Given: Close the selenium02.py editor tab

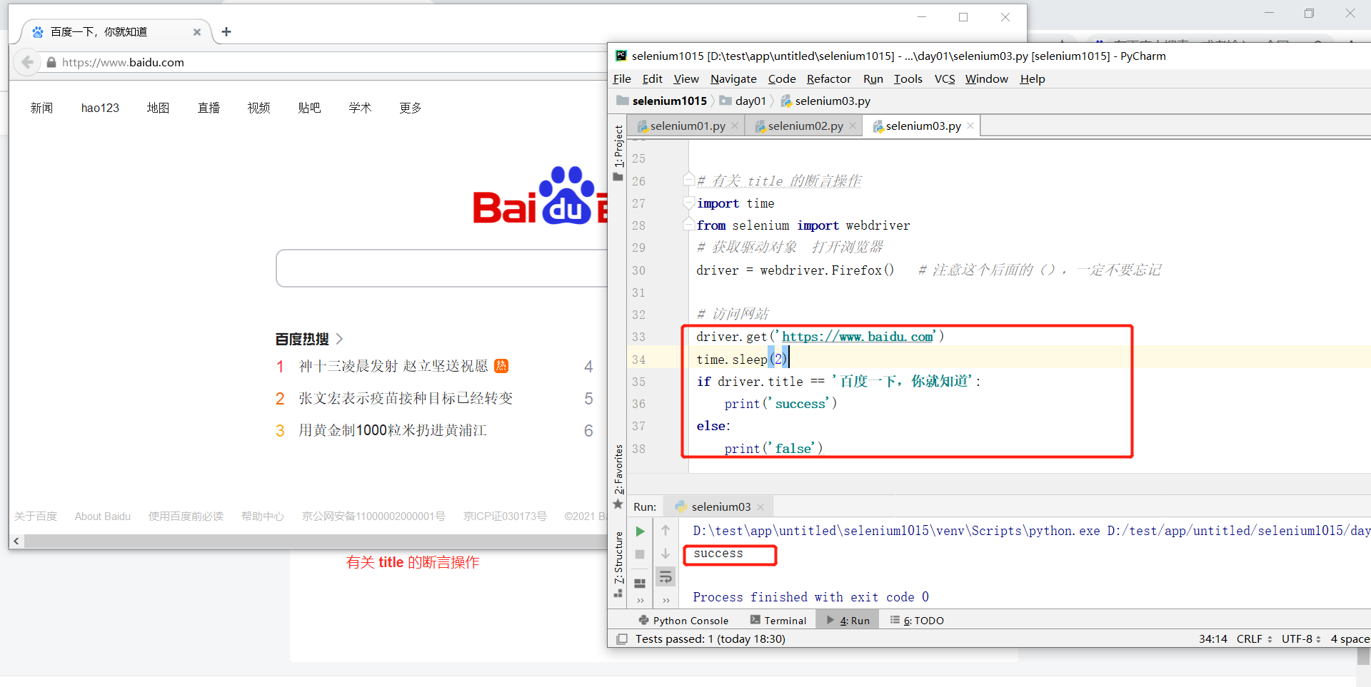Looking at the screenshot, I should tap(853, 126).
